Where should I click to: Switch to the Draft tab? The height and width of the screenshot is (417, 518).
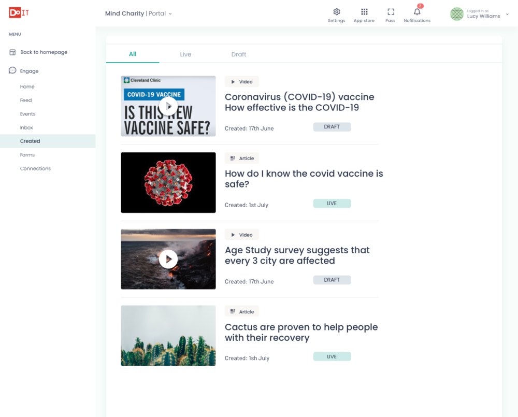click(x=239, y=54)
